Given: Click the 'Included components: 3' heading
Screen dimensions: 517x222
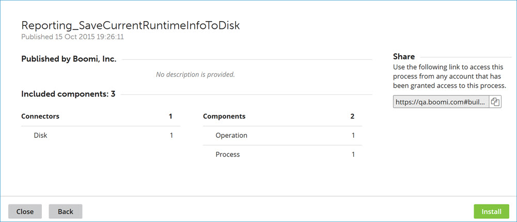Looking at the screenshot, I should click(68, 94).
